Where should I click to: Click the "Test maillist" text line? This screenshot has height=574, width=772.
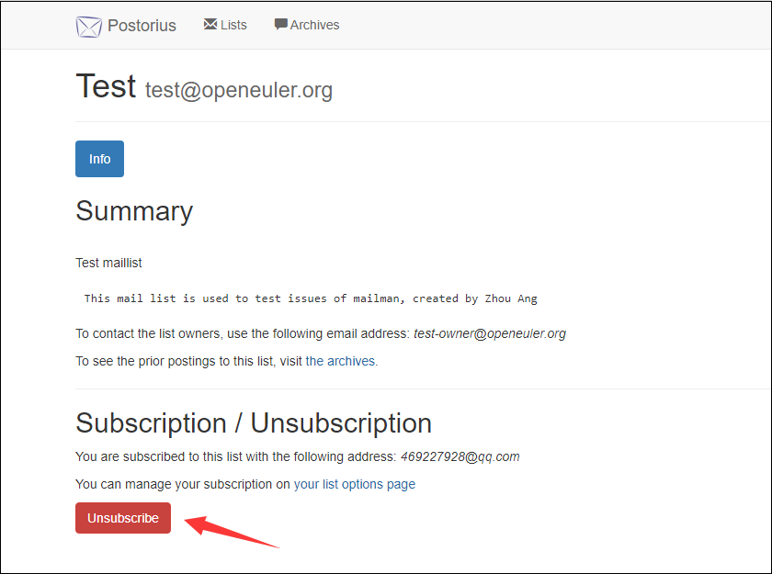[x=108, y=263]
